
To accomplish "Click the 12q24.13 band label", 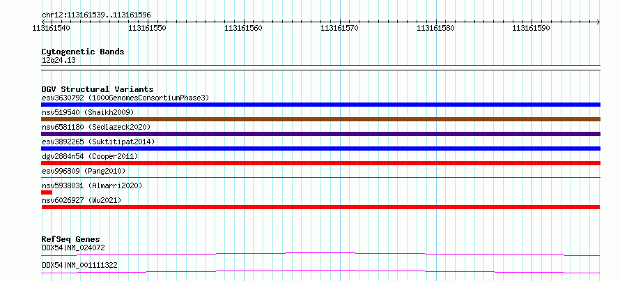I will (59, 60).
